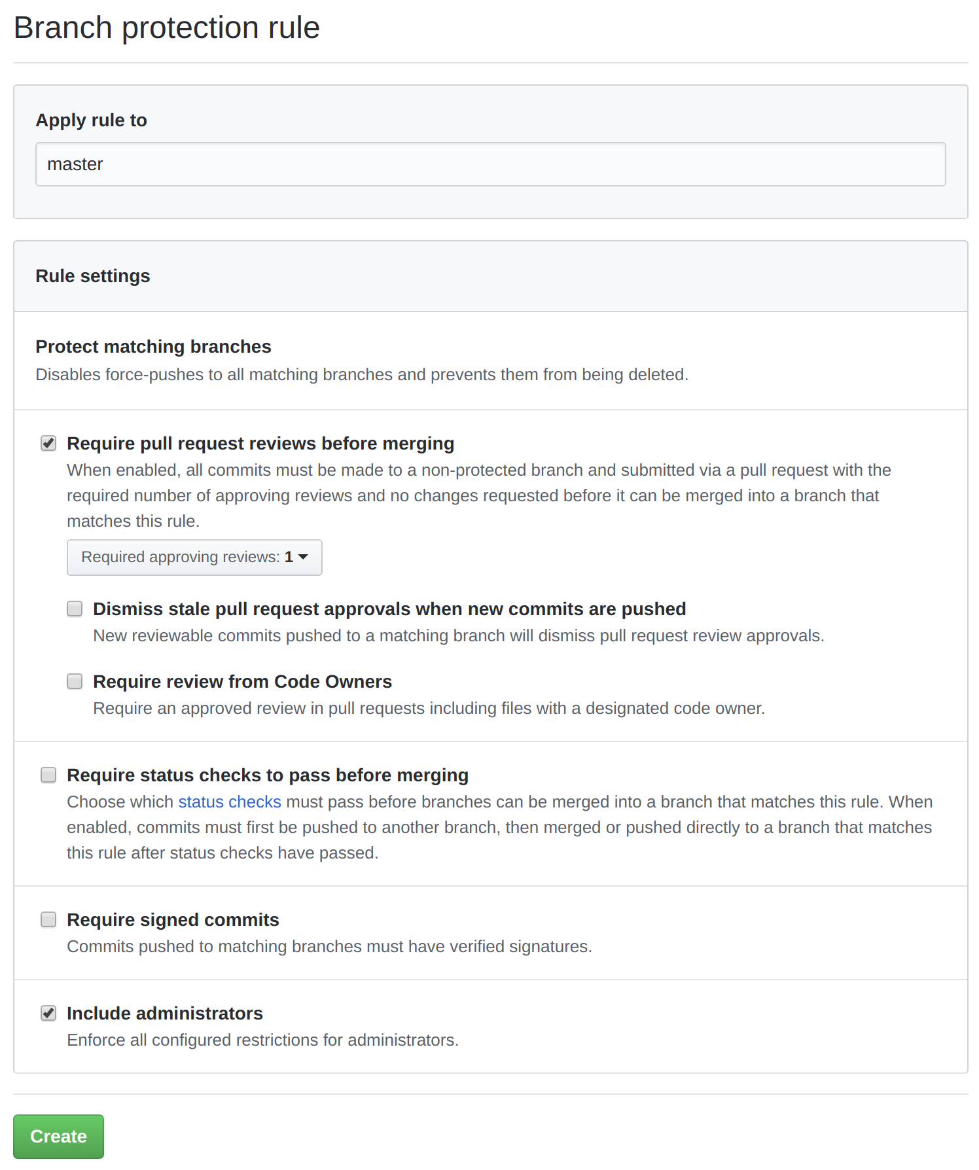
Task: Click the dropdown caret next to reviews count
Action: tap(302, 557)
